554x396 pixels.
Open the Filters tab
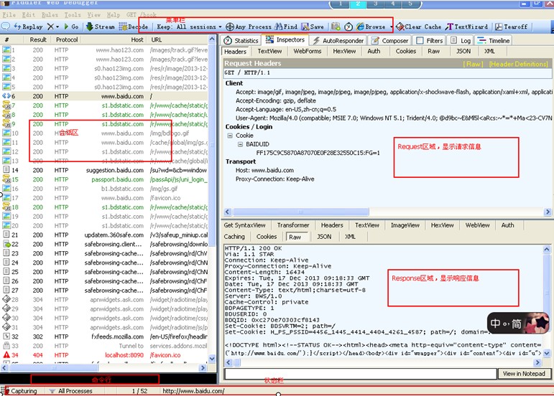pos(429,41)
